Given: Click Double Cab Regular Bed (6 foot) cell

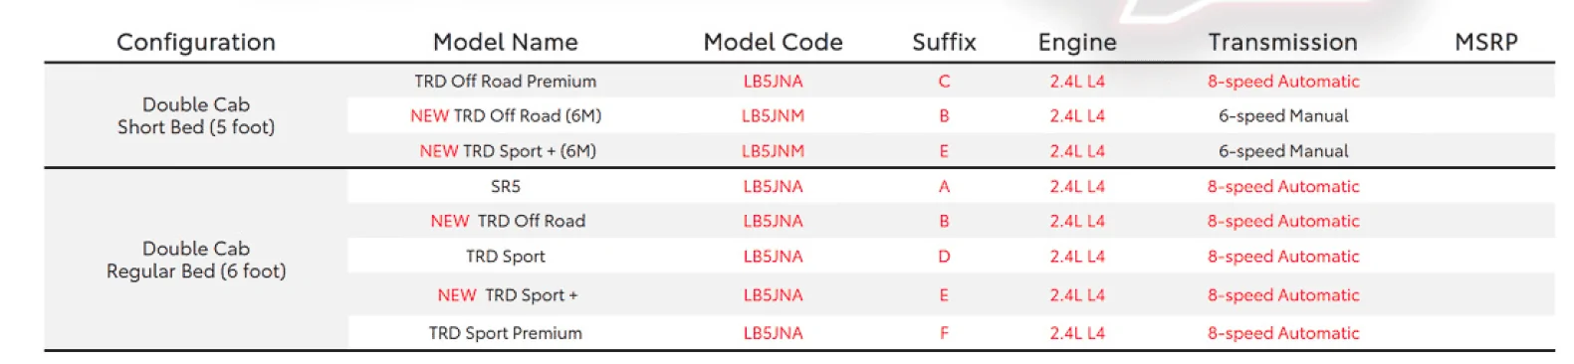Looking at the screenshot, I should click(196, 260).
